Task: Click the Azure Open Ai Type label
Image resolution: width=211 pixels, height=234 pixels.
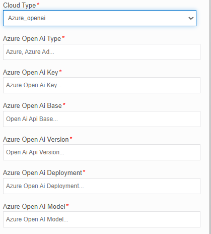Action: coord(32,39)
